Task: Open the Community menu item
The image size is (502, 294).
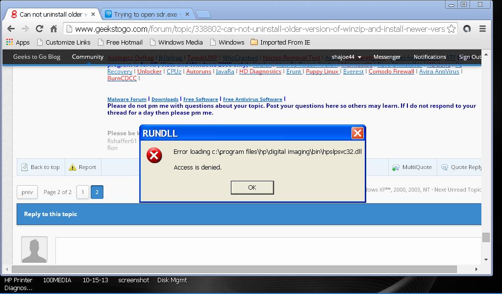Action: [x=88, y=57]
